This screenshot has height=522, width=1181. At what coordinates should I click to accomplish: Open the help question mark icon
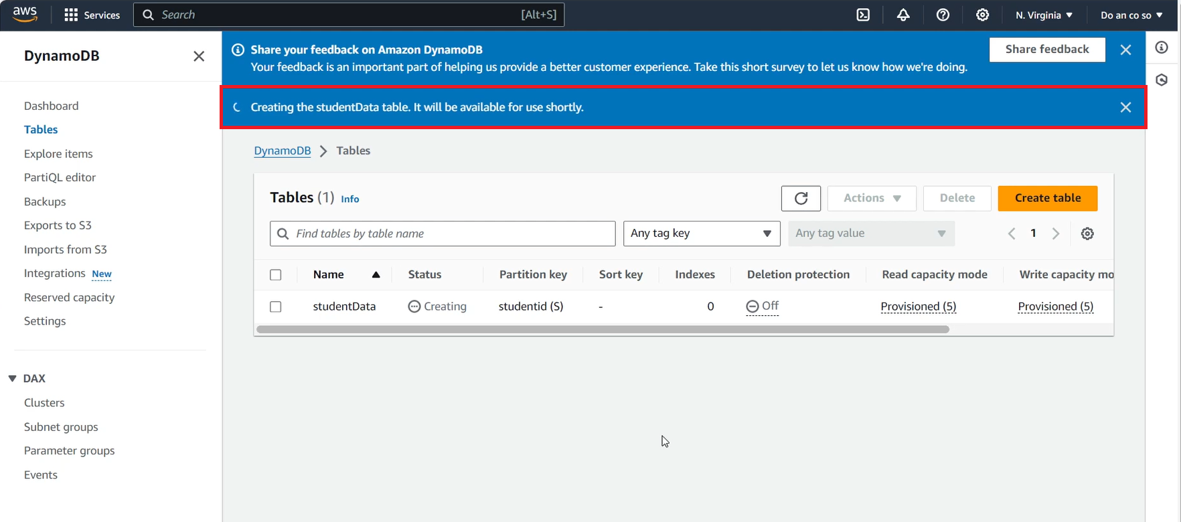coord(943,15)
